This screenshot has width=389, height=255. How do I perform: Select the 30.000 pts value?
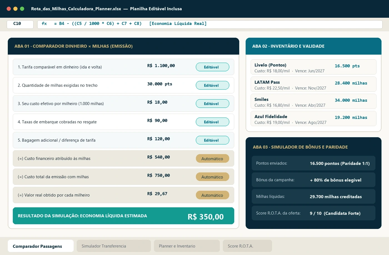[160, 84]
